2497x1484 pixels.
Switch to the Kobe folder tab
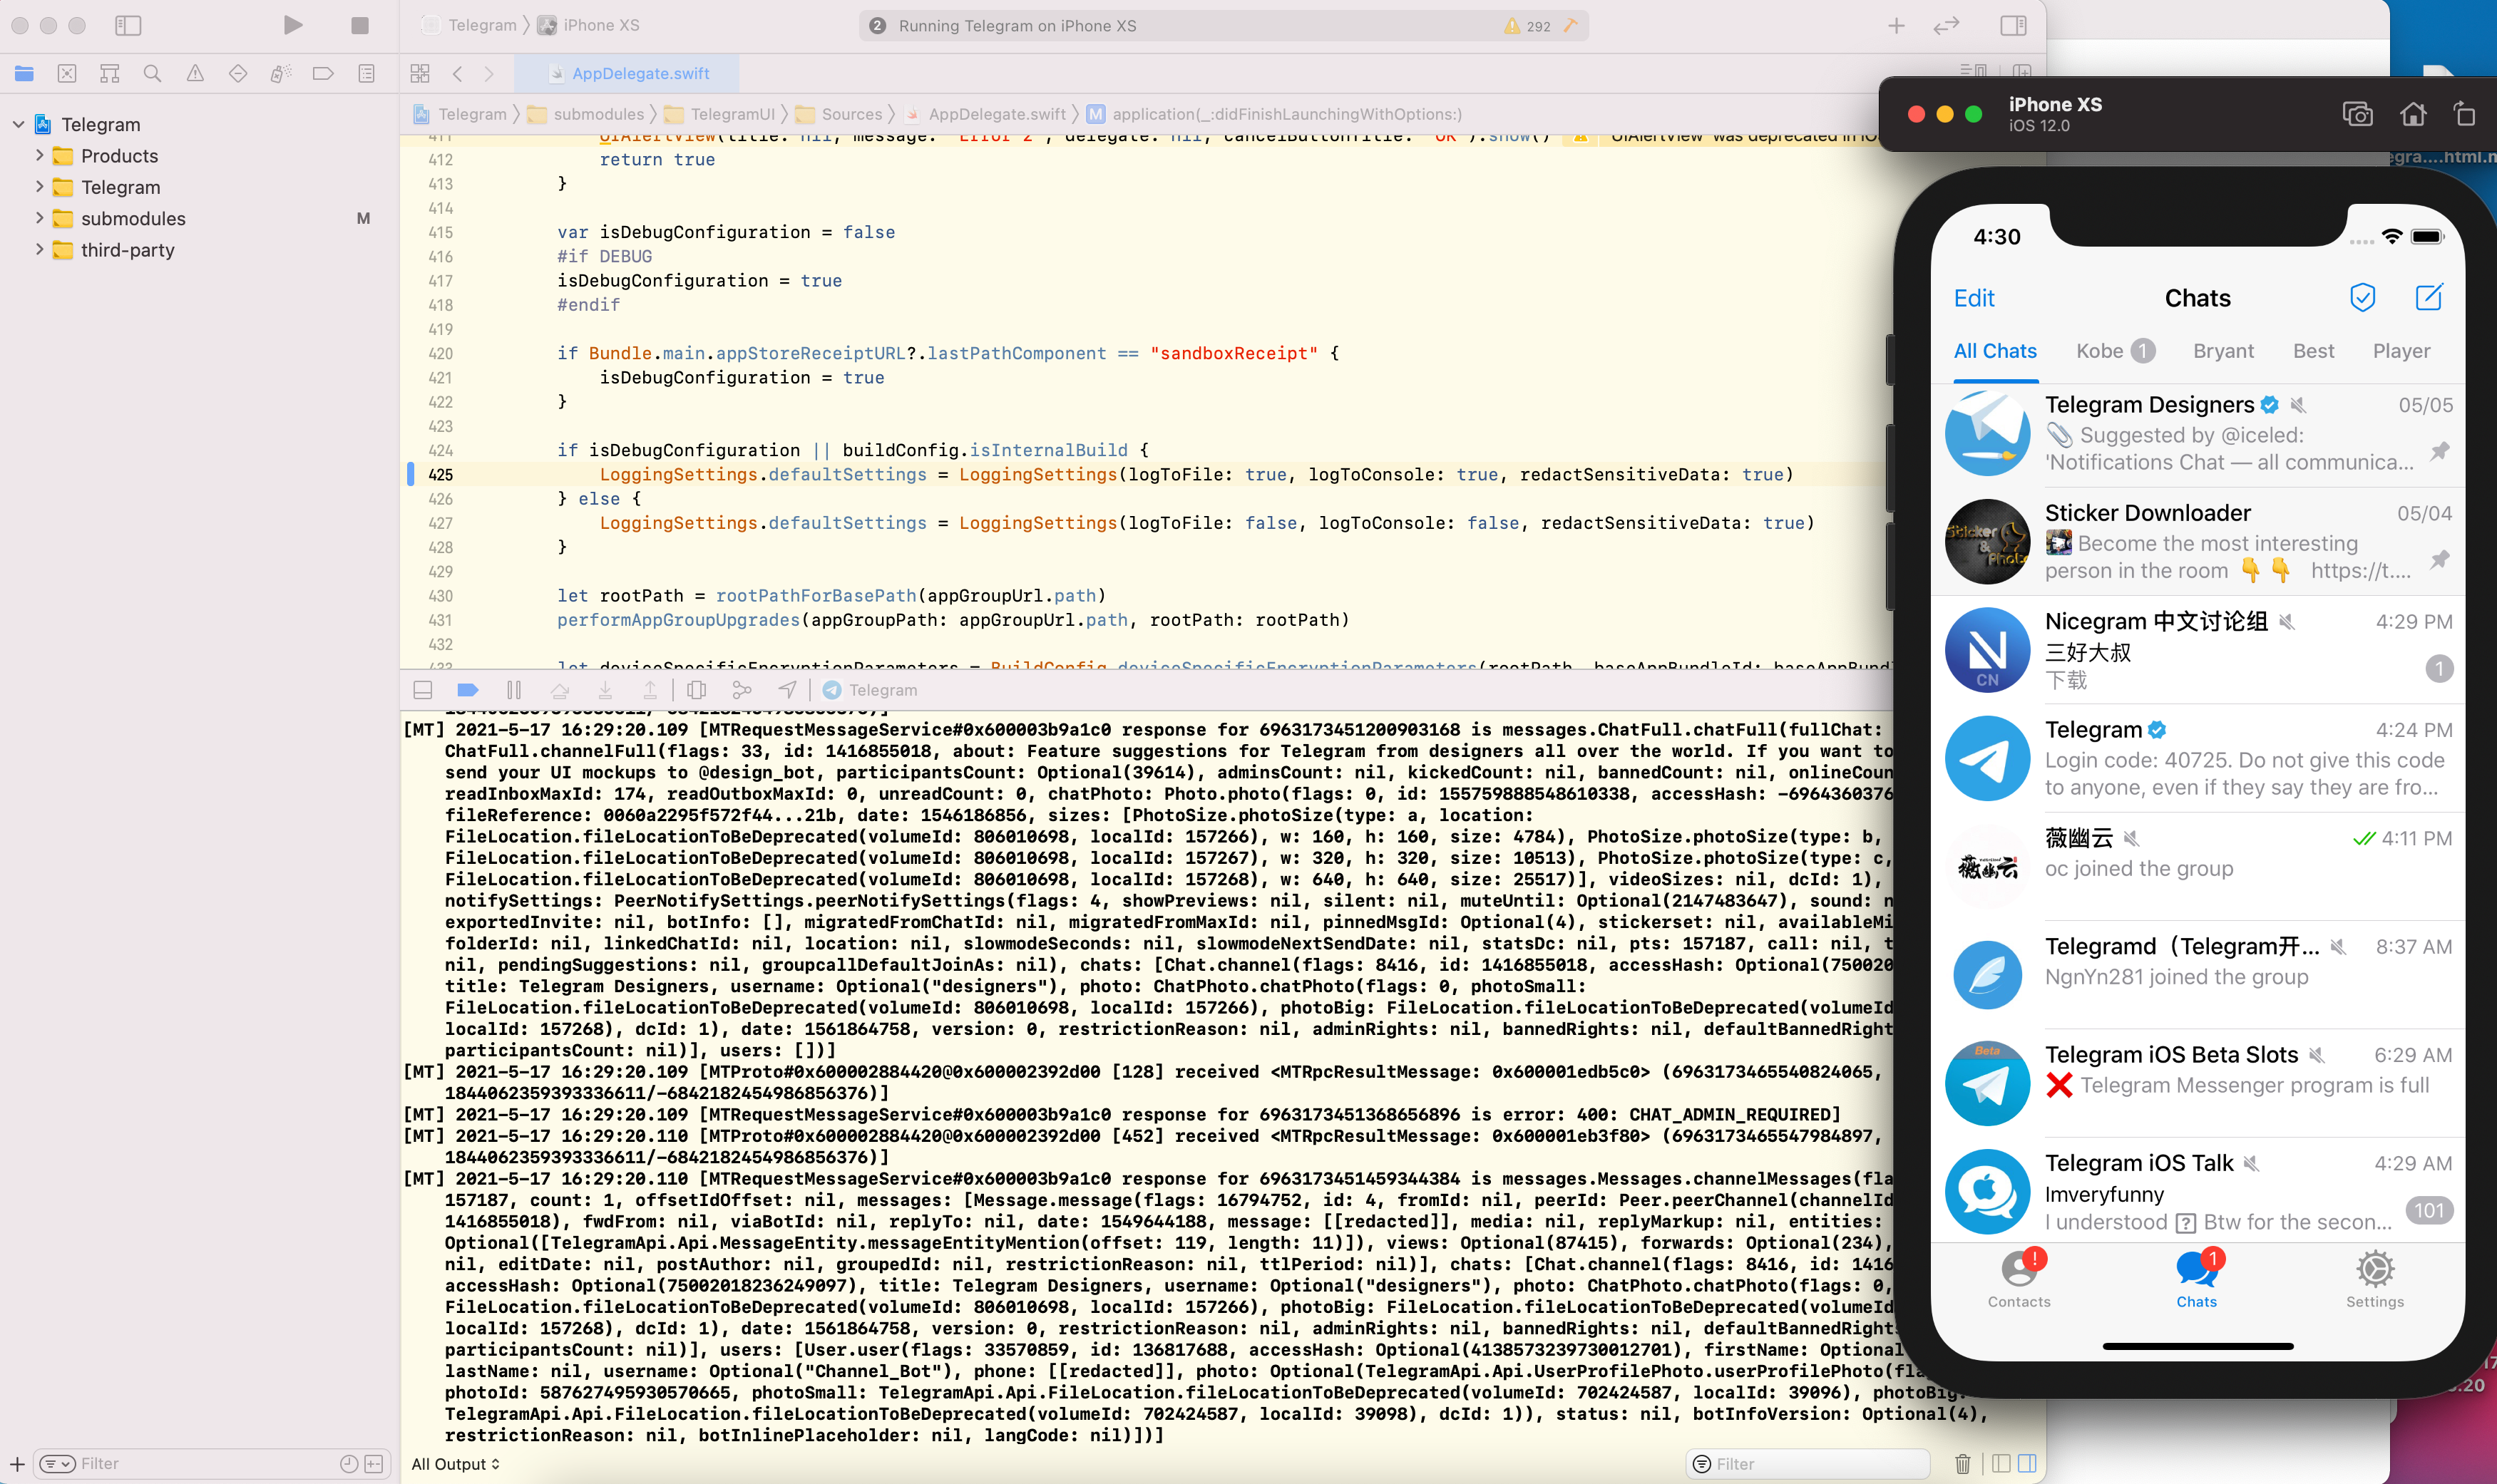pos(2114,351)
